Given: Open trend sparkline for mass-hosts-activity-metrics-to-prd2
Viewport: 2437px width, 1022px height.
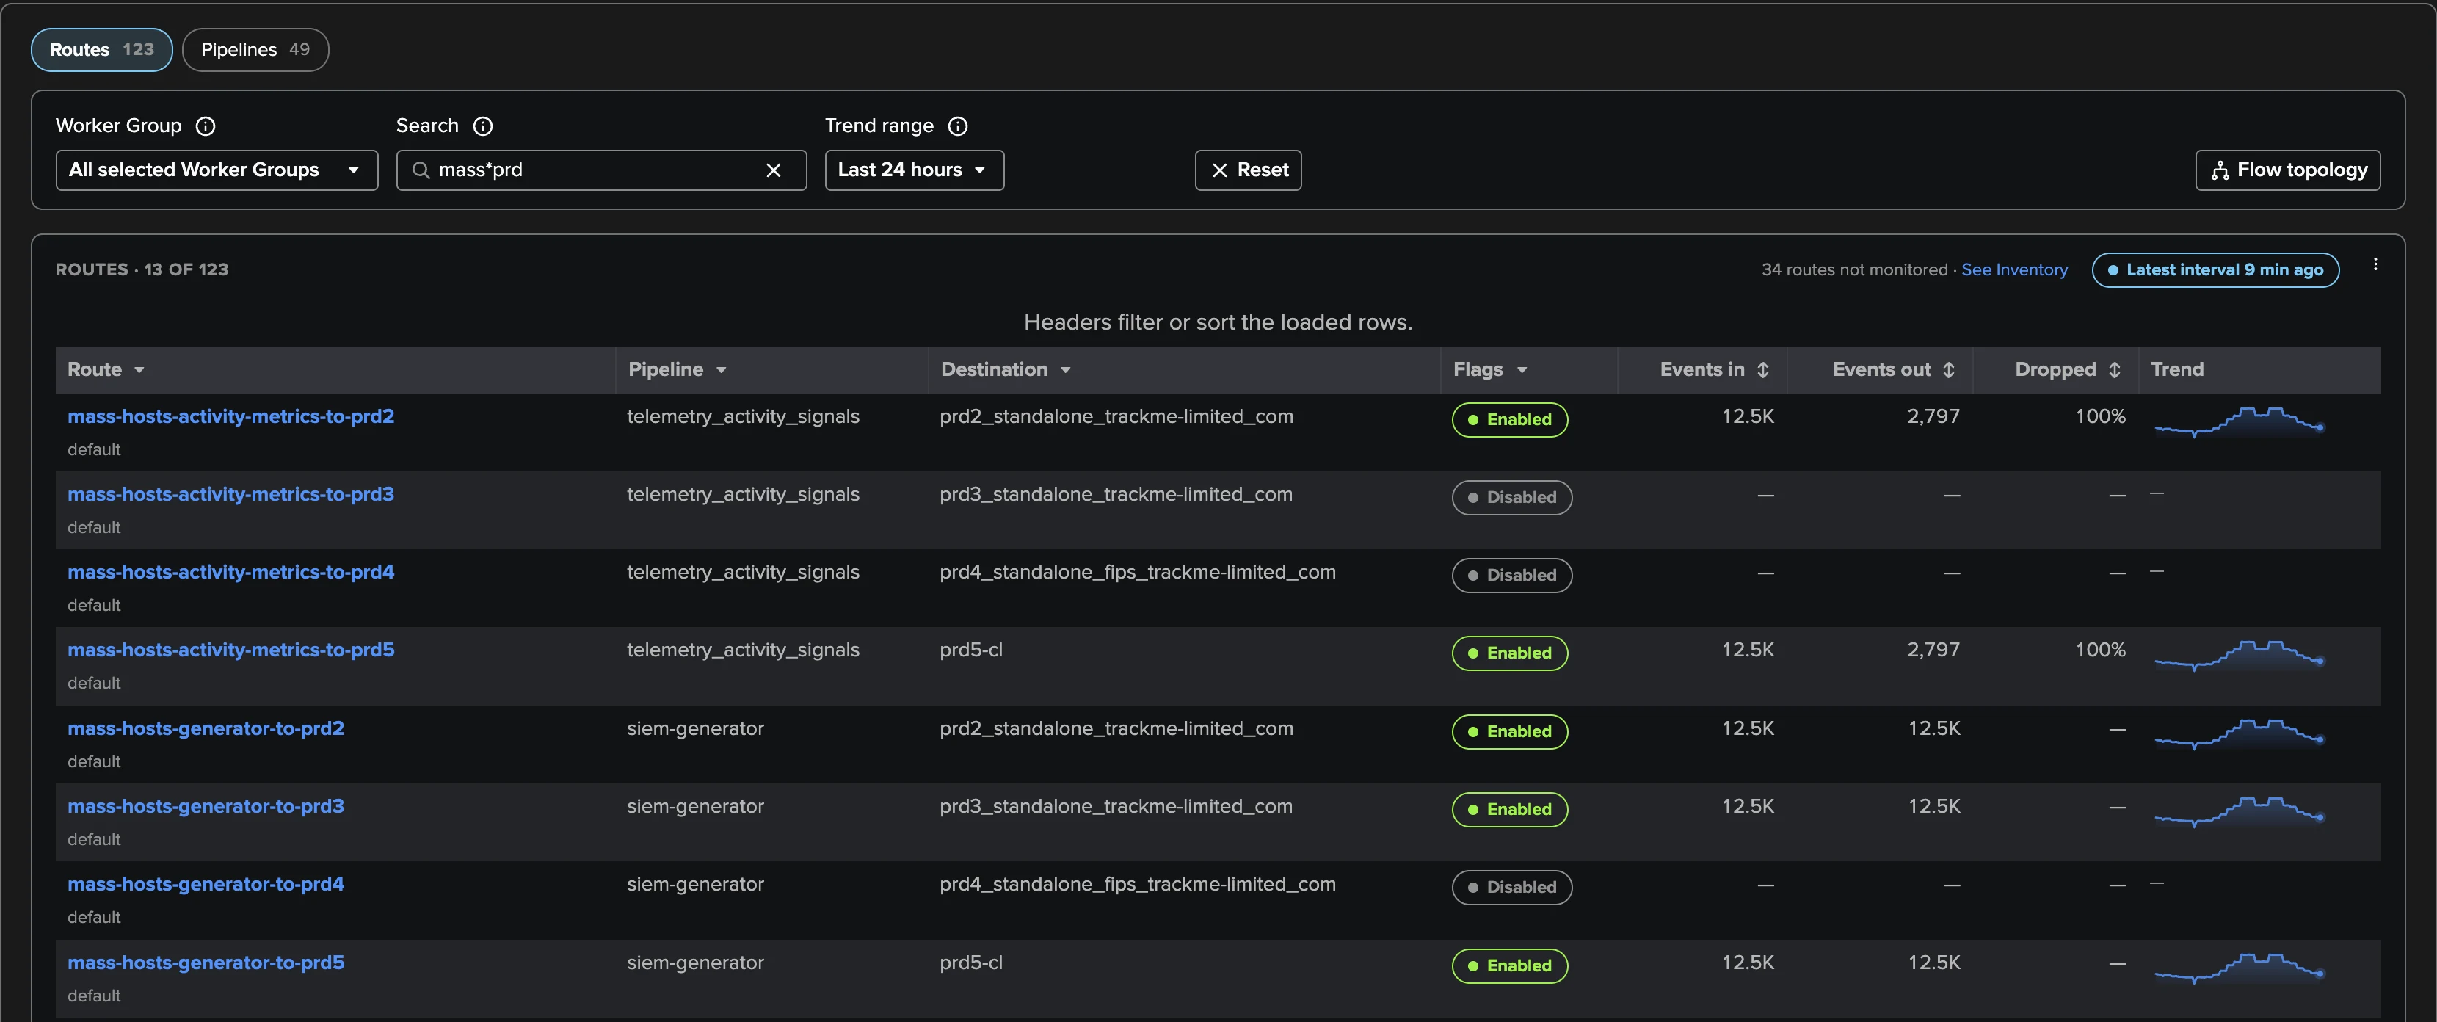Looking at the screenshot, I should pos(2240,421).
